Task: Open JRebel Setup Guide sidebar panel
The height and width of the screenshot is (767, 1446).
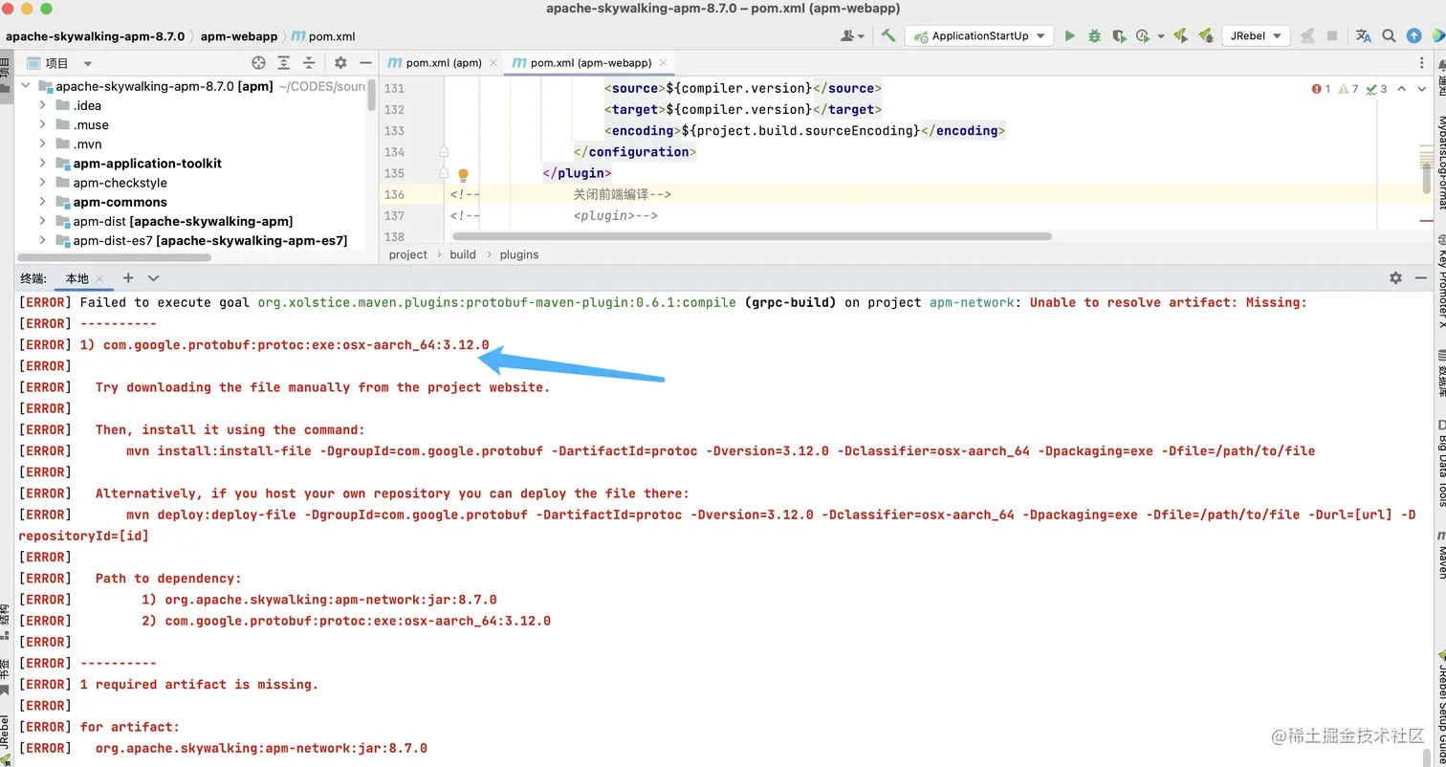Action: coord(1440,706)
